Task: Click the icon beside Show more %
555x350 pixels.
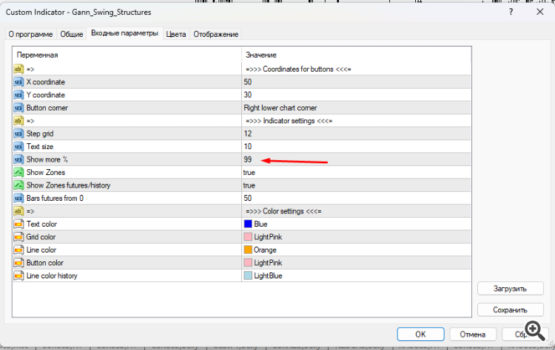Action: 18,159
